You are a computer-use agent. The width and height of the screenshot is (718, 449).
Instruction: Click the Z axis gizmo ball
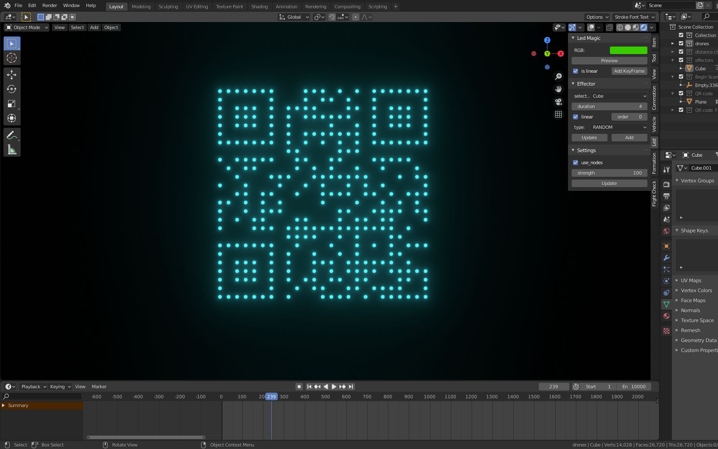547,40
